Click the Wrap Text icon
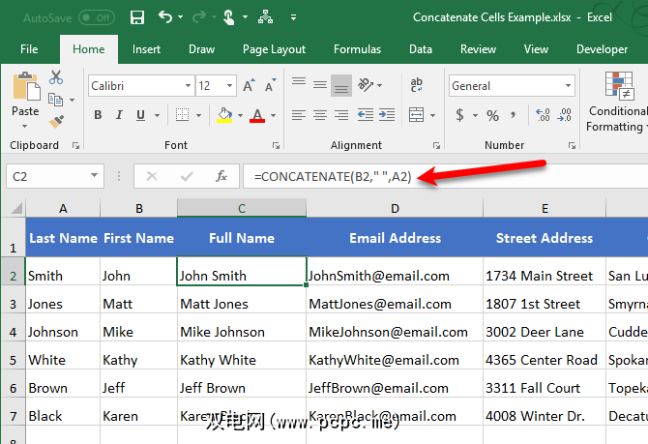The width and height of the screenshot is (648, 444). [x=416, y=86]
